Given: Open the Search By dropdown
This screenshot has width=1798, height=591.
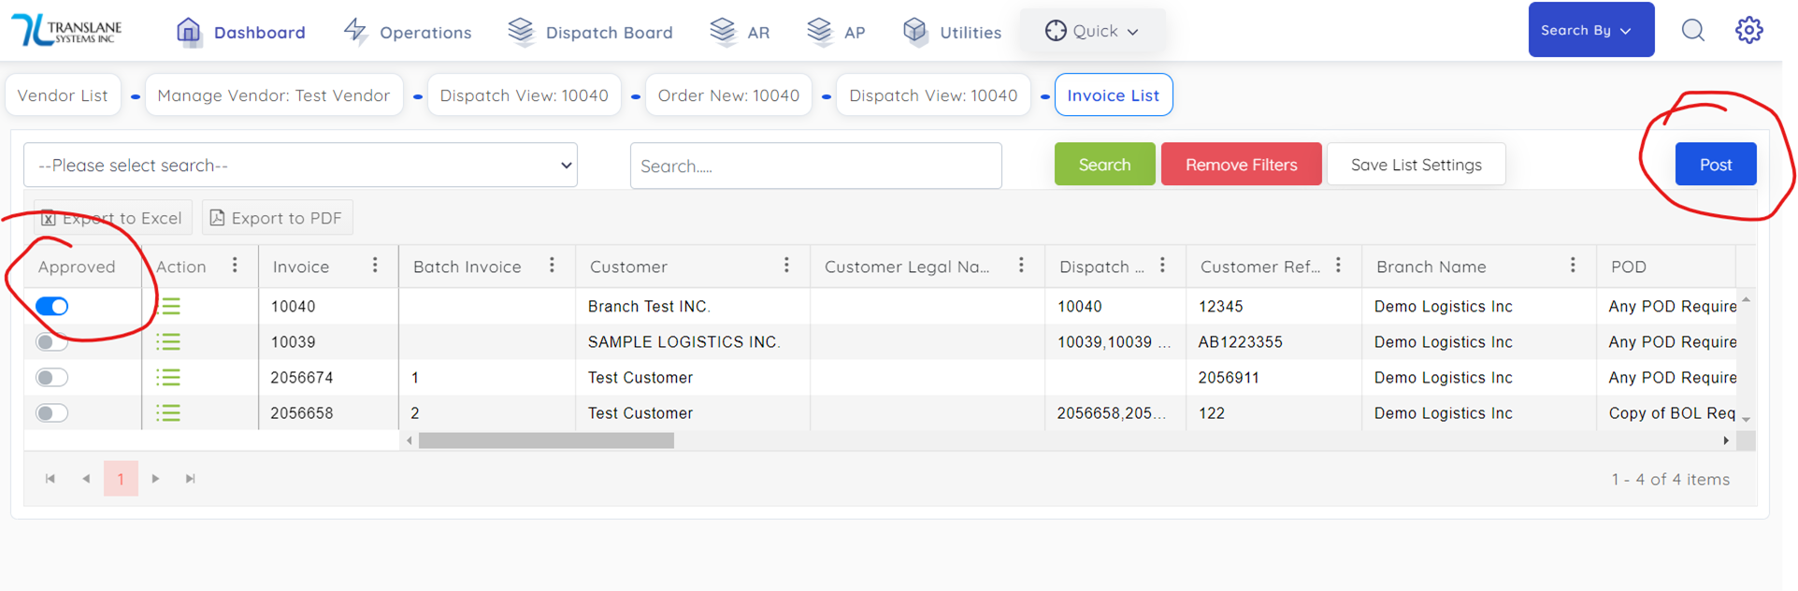Looking at the screenshot, I should (x=1590, y=31).
